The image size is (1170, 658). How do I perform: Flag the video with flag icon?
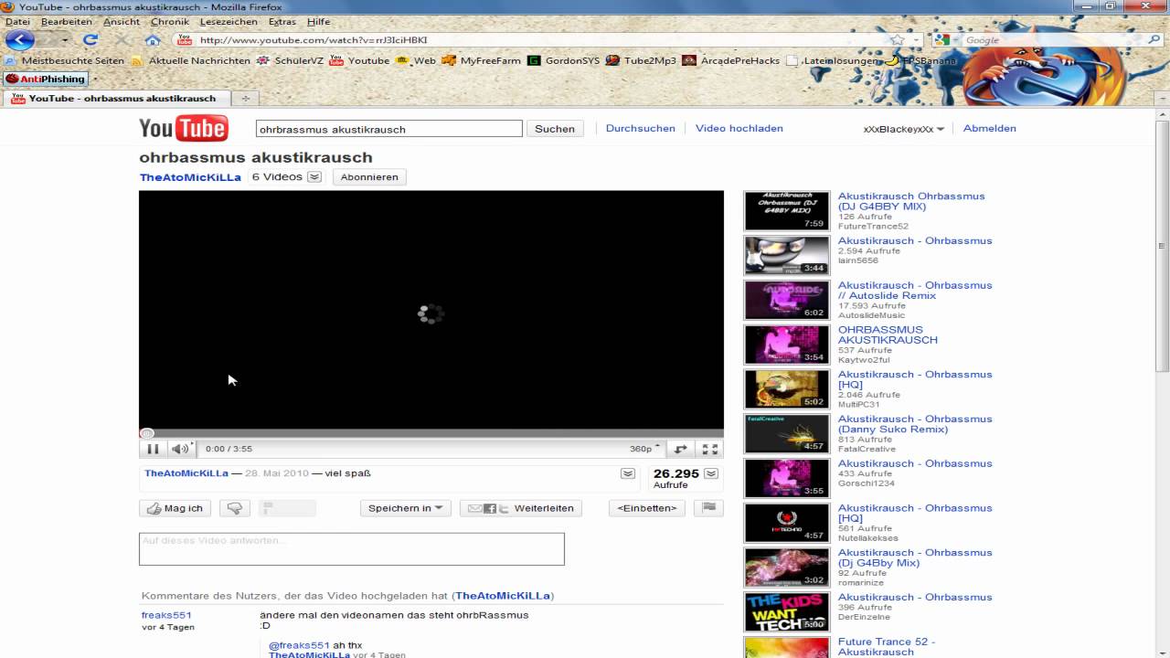pos(708,508)
